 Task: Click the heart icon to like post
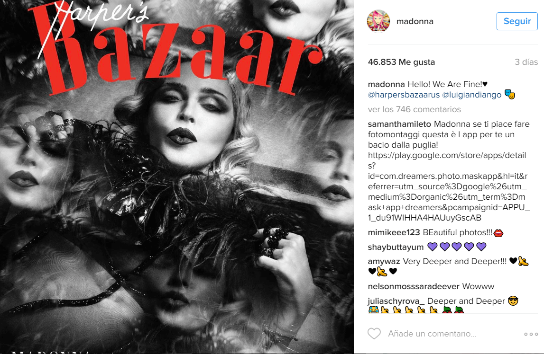[374, 334]
